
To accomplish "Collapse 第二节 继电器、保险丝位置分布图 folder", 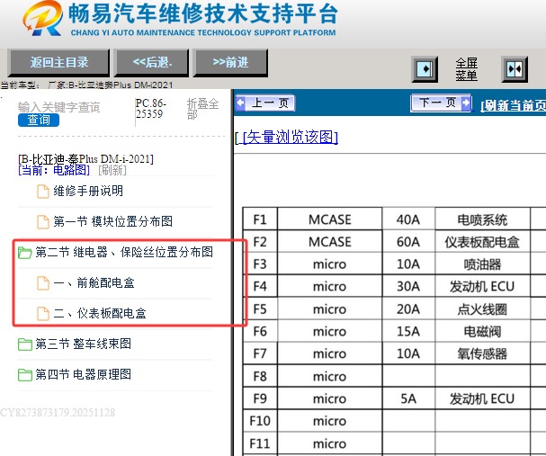I will [124, 252].
